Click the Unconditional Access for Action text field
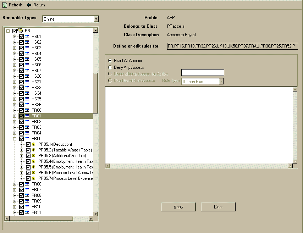Screen dimensions: 303x233 click(203, 73)
